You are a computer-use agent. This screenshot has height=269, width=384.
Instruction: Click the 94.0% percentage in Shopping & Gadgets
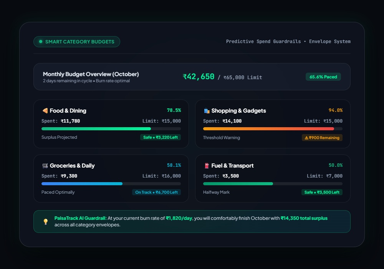pyautogui.click(x=336, y=110)
